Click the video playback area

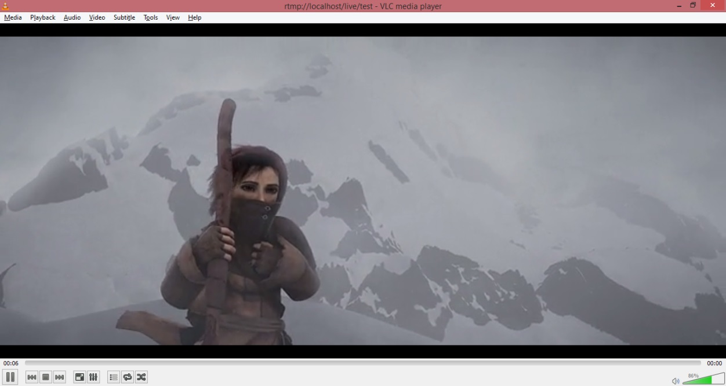(x=363, y=191)
